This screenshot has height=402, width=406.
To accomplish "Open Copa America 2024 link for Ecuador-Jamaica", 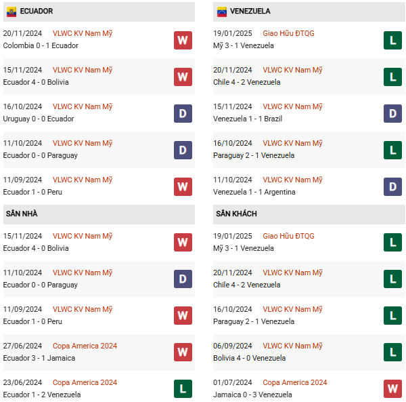I will click(85, 346).
